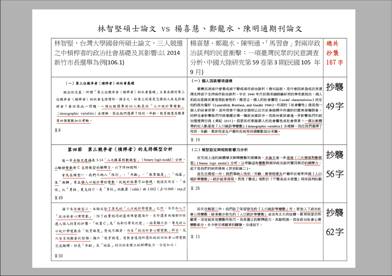Click the '49字' plagiarism count
The width and height of the screenshot is (392, 276).
point(335,106)
